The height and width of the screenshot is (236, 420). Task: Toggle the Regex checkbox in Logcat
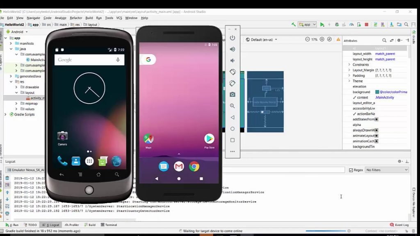pyautogui.click(x=351, y=170)
